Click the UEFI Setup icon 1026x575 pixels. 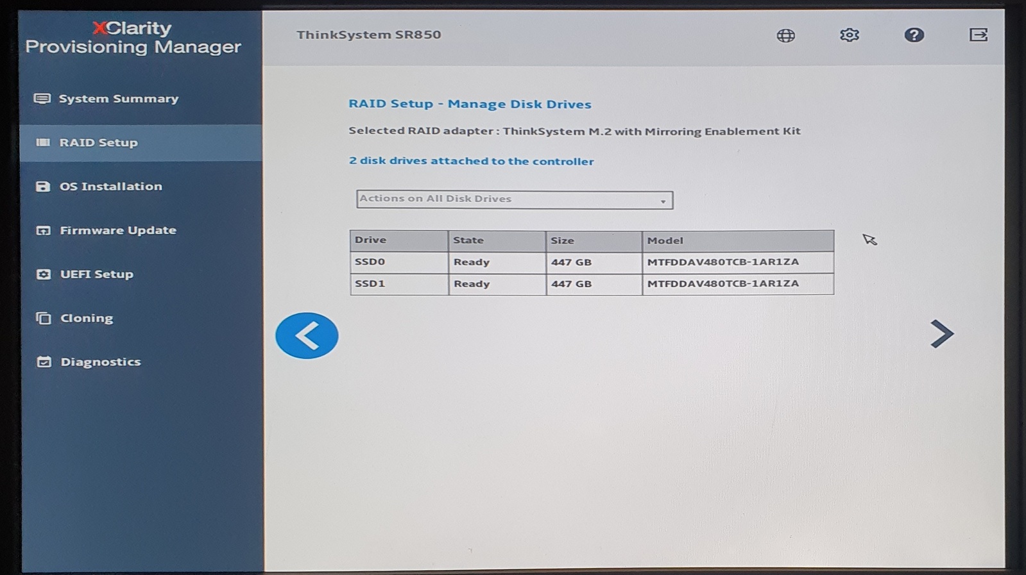click(x=43, y=274)
